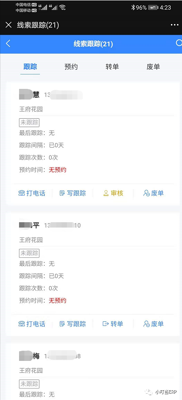Viewport: 182px width, 400px height.
Task: Open the three-dots more menu
Action: click(174, 25)
